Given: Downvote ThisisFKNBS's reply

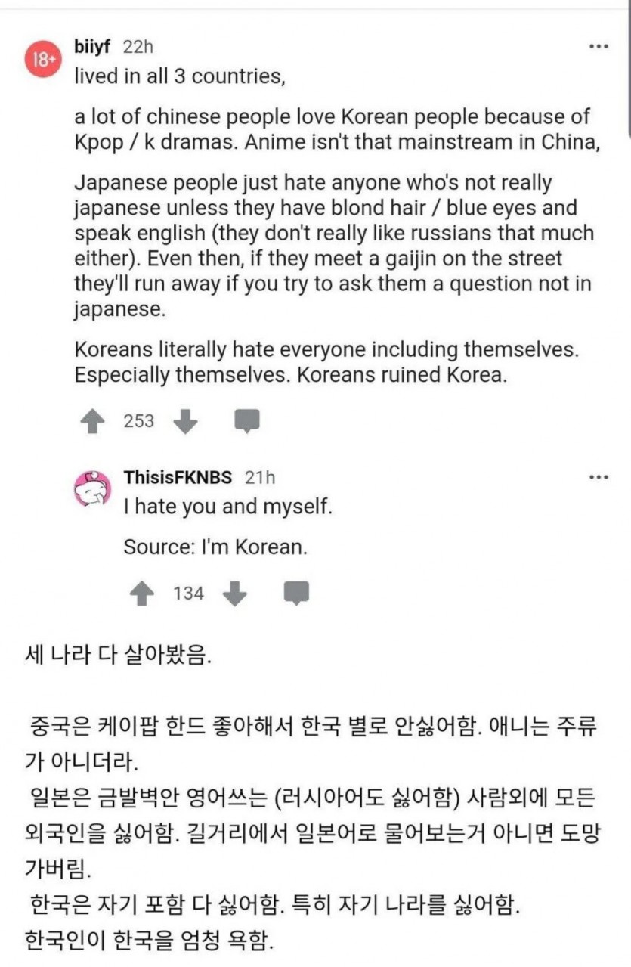Looking at the screenshot, I should click(x=236, y=594).
